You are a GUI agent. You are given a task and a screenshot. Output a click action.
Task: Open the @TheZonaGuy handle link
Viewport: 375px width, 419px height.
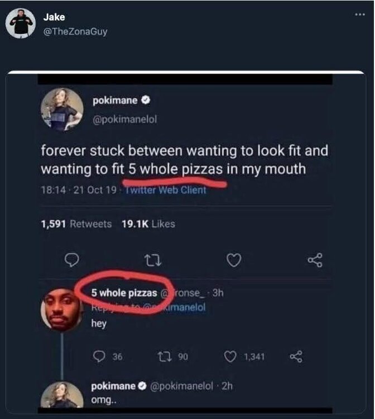tap(75, 32)
